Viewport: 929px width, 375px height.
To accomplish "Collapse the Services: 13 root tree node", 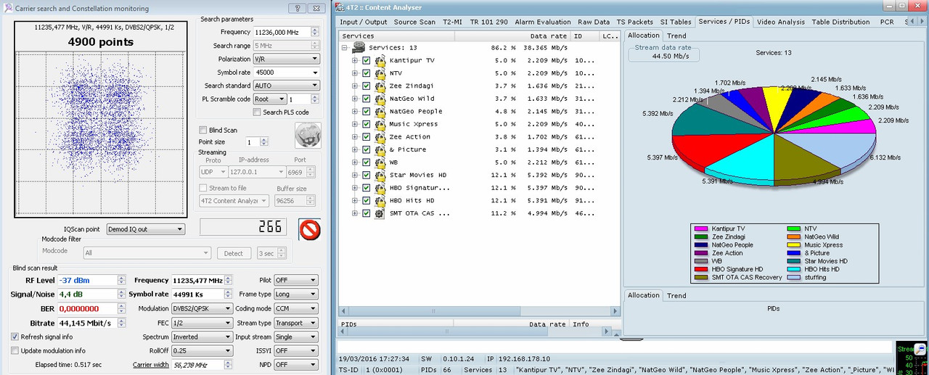I will [344, 48].
